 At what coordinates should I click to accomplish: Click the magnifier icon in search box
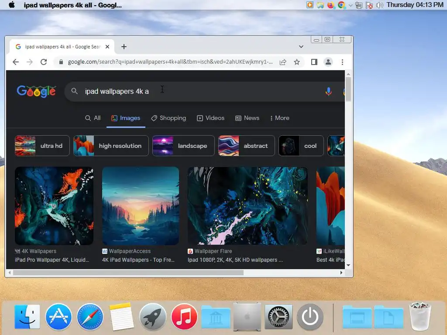[x=74, y=91]
